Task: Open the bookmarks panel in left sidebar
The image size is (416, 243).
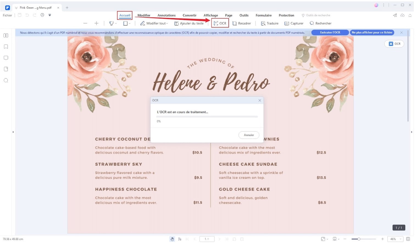Action: click(6, 47)
